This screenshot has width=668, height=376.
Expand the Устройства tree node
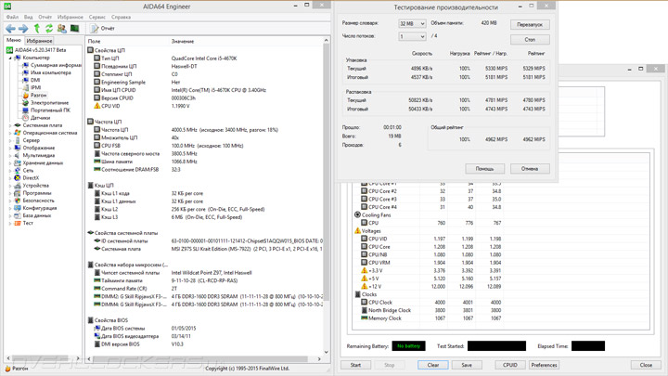click(x=10, y=186)
